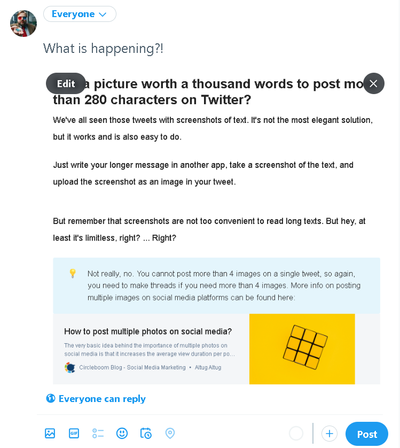
Task: Tag a location using the location pin icon
Action: pyautogui.click(x=170, y=434)
